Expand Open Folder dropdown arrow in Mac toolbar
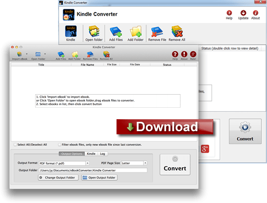 (x=45, y=54)
